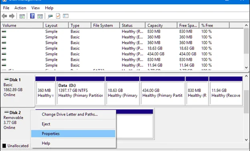The image size is (250, 151).
Task: Click Basic type cell in 11.94 GB row
Action: (75, 65)
